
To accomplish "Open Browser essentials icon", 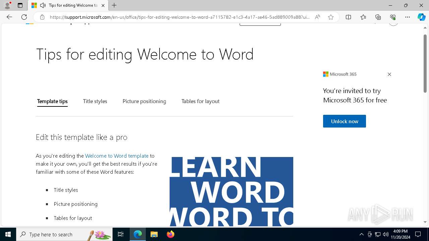I will point(393,17).
